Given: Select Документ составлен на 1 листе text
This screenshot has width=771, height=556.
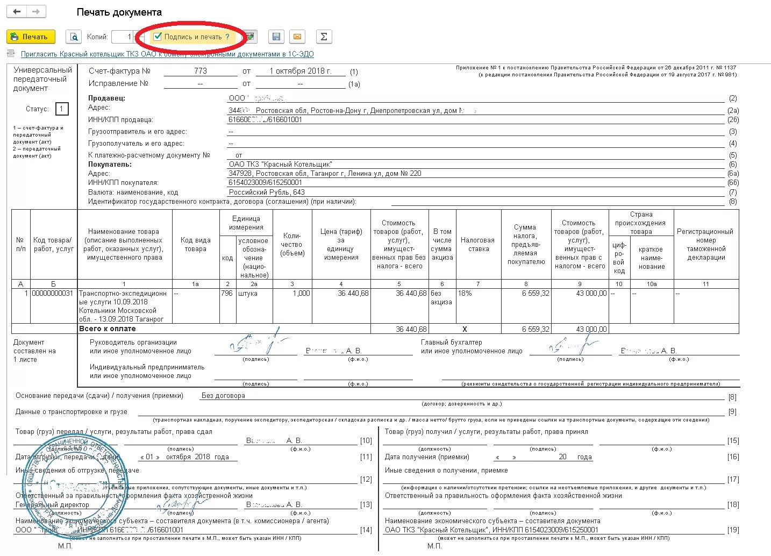Looking at the screenshot, I should tap(34, 351).
